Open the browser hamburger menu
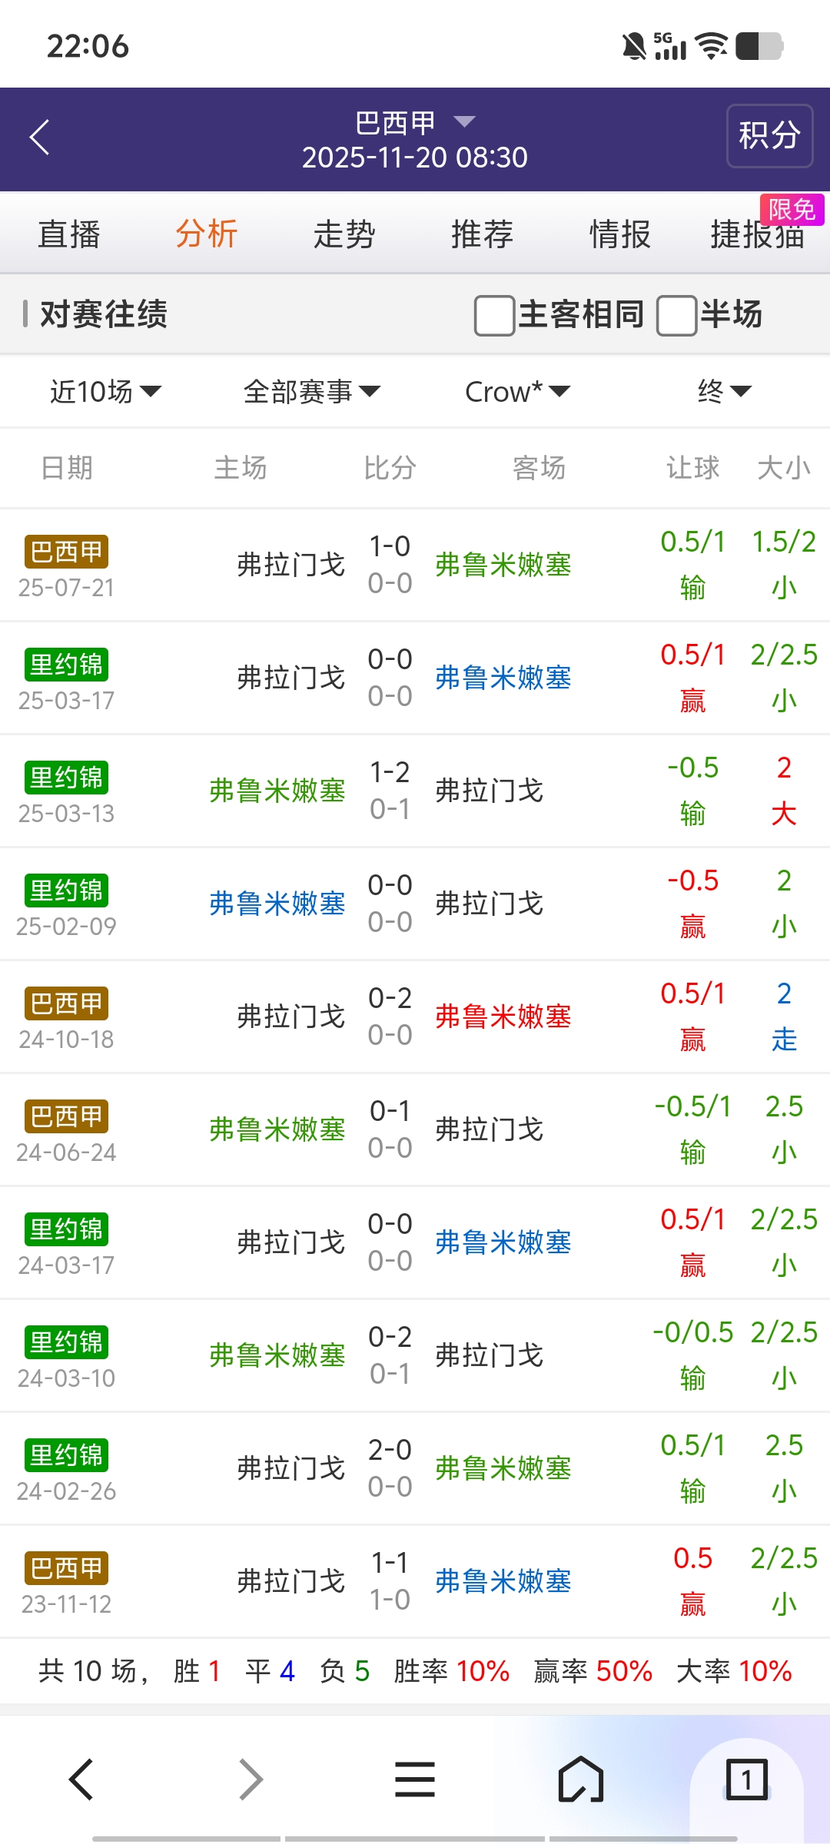The width and height of the screenshot is (830, 1844). click(415, 1779)
